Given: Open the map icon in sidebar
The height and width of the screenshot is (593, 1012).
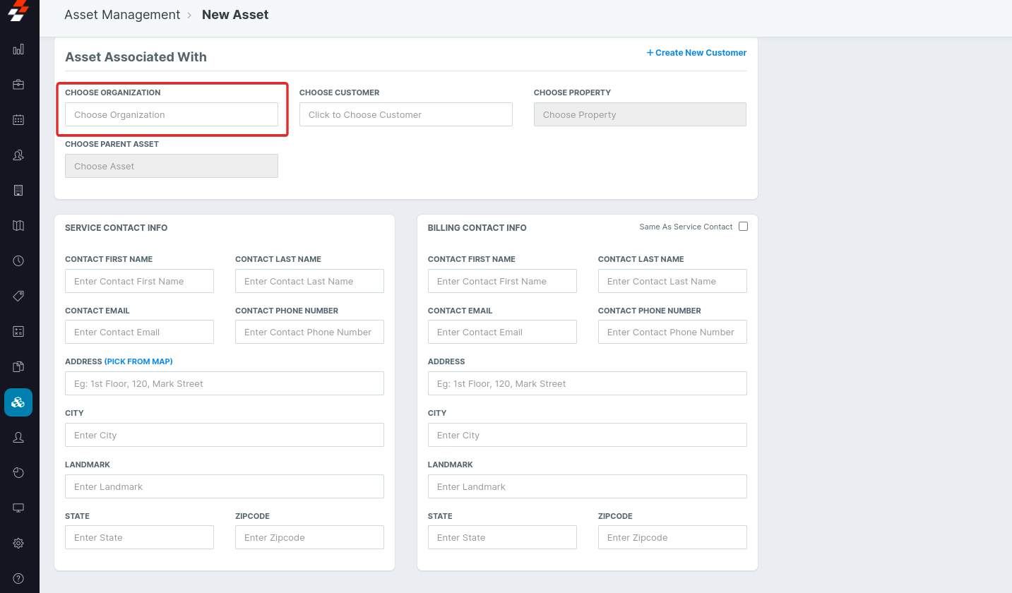Looking at the screenshot, I should coord(18,226).
